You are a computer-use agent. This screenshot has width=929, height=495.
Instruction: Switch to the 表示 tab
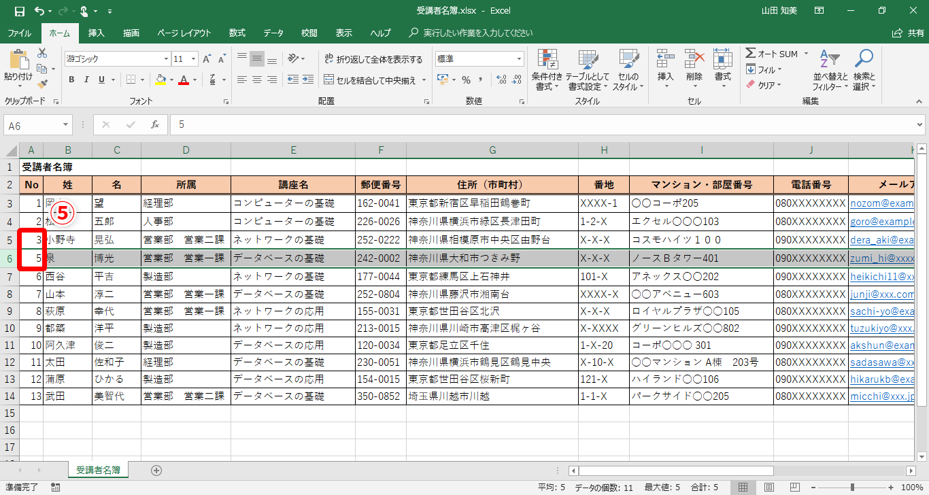(344, 33)
